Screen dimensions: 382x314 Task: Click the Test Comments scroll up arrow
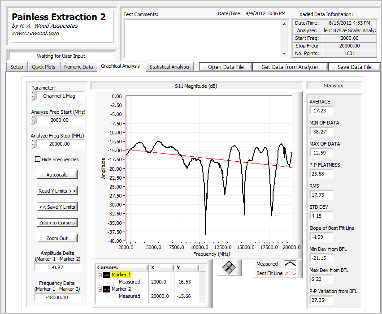pos(284,24)
